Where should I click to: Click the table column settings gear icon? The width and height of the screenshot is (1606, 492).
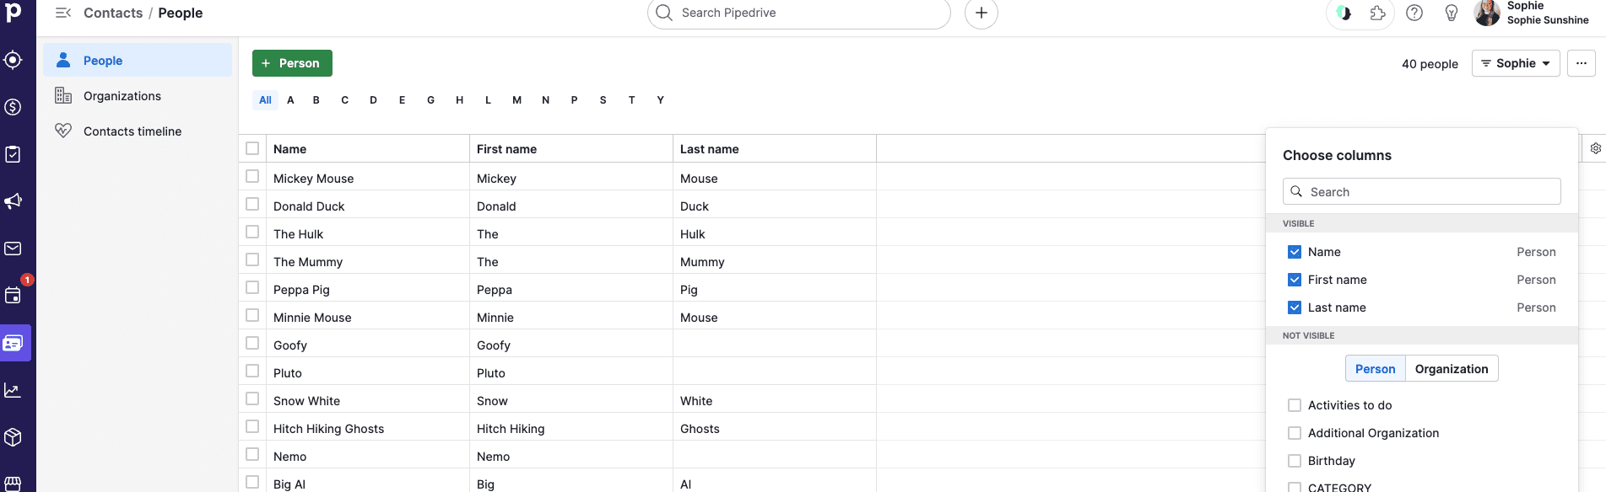point(1595,148)
